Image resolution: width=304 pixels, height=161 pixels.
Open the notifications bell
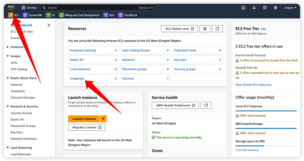[x=254, y=8]
